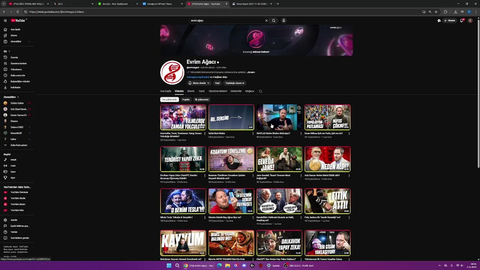This screenshot has width=480, height=270.
Task: Open FILMLERDE ZAMAN YOLCULUĞU video thumbnail
Action: [183, 117]
